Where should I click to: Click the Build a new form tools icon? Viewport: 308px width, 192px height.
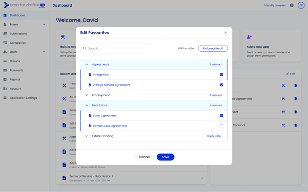point(63,37)
